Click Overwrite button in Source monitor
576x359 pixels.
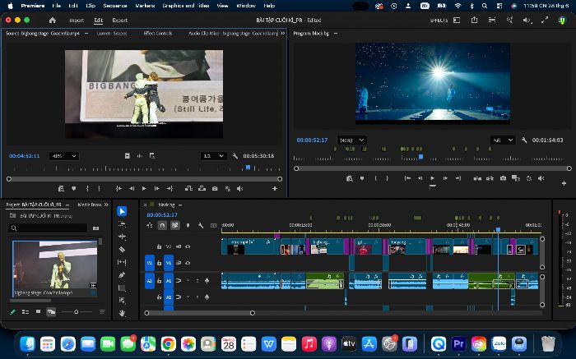[x=202, y=188]
